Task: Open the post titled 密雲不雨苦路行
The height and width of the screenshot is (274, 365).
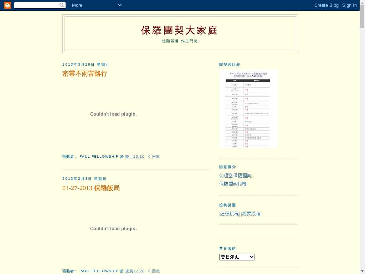Action: [x=85, y=74]
